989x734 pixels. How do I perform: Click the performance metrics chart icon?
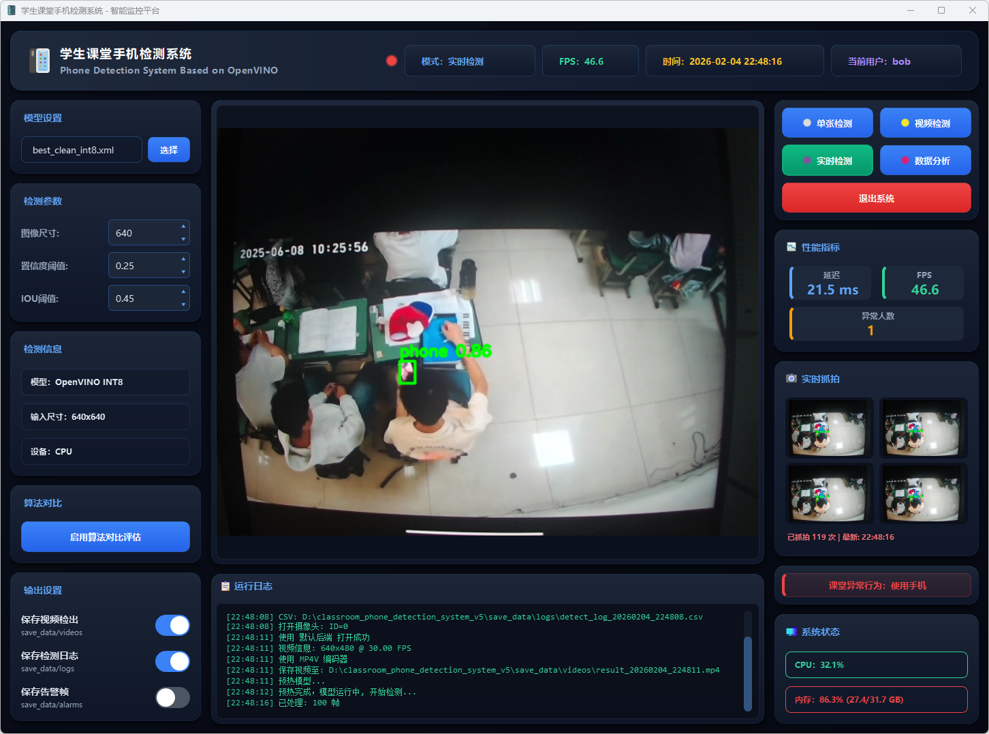(791, 247)
